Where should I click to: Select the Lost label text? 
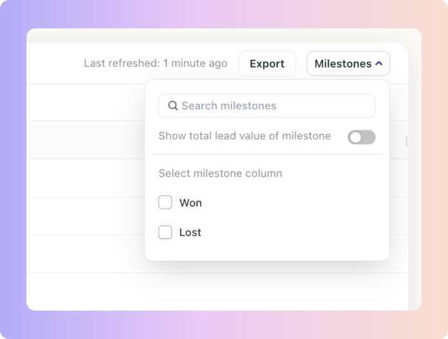click(190, 232)
